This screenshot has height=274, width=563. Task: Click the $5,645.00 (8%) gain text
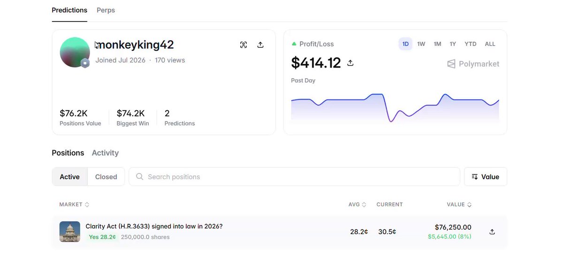(449, 237)
